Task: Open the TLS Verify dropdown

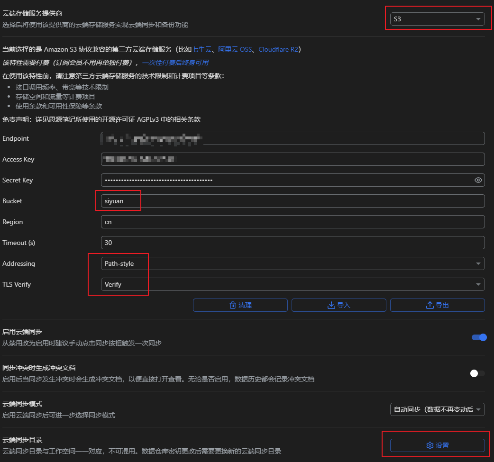Action: click(293, 284)
